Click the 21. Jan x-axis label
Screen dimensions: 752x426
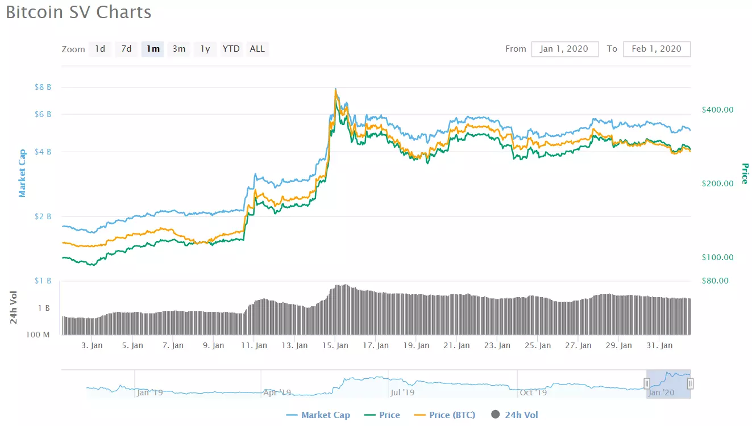click(x=456, y=345)
